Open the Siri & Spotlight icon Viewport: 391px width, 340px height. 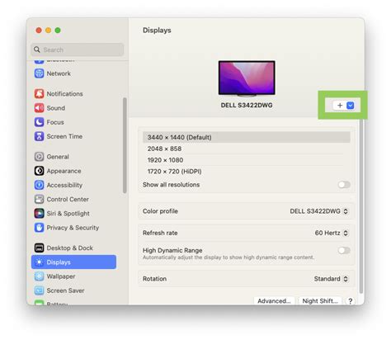[39, 214]
